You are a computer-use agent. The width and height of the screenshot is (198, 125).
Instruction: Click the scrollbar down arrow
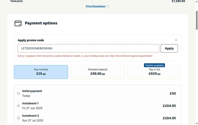pos(197,124)
